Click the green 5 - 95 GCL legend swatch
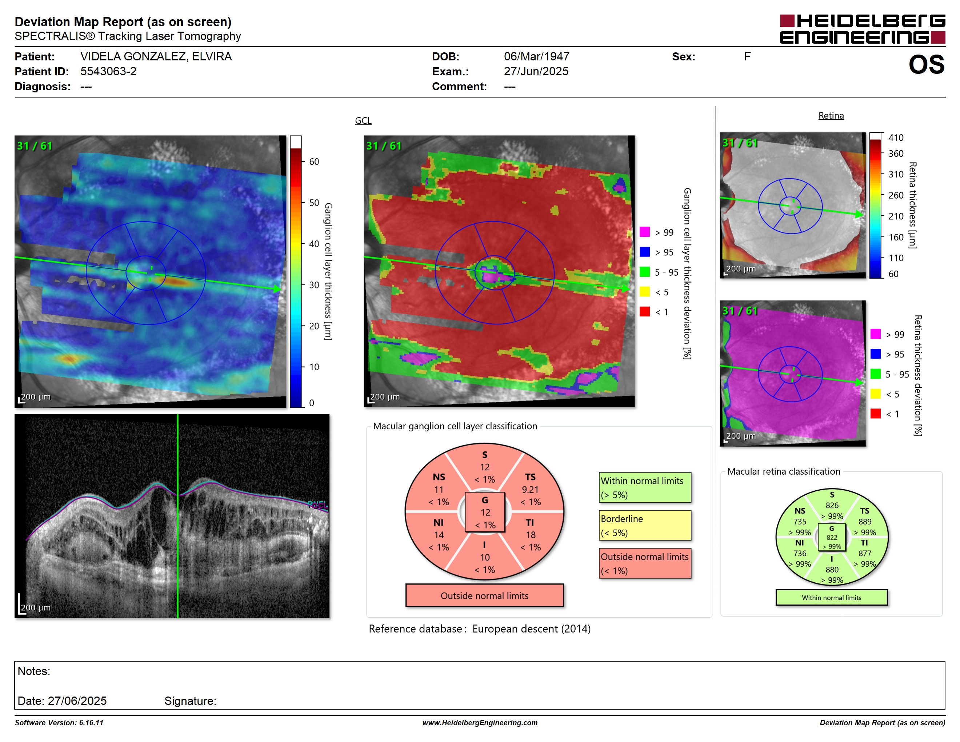Image resolution: width=960 pixels, height=742 pixels. click(x=644, y=272)
